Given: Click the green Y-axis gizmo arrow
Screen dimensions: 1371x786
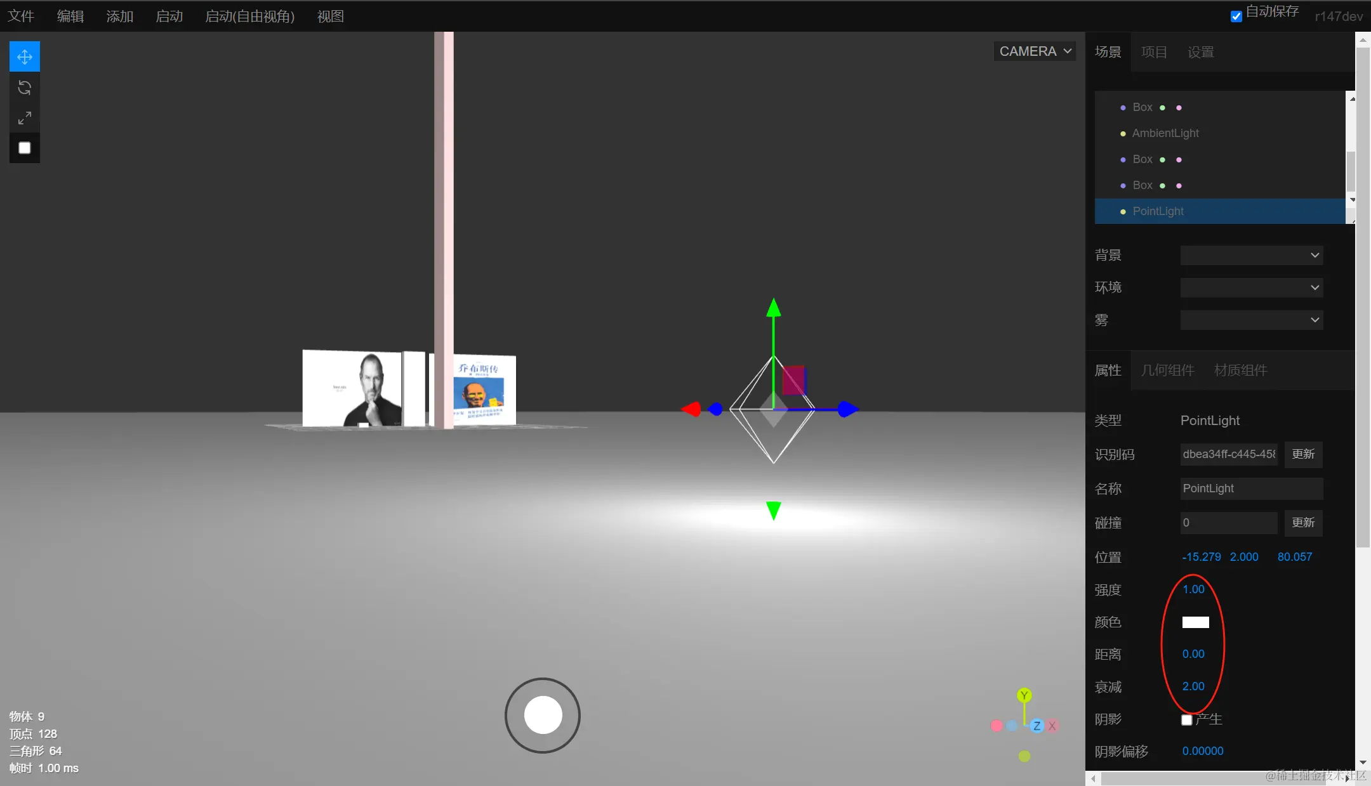Looking at the screenshot, I should click(x=773, y=310).
